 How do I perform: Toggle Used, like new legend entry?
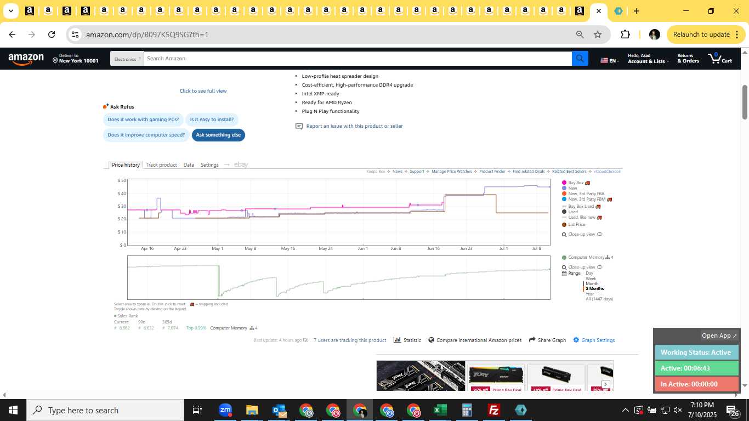[582, 217]
